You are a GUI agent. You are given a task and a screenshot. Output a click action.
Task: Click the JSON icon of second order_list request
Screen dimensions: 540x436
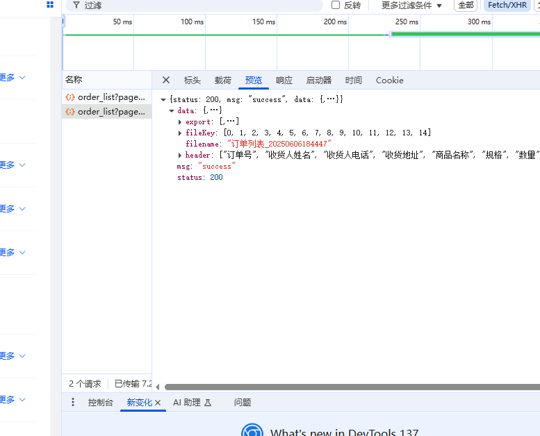(x=70, y=112)
